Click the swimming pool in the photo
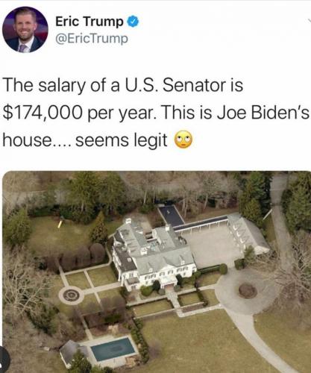The width and height of the screenshot is (311, 373). (113, 349)
